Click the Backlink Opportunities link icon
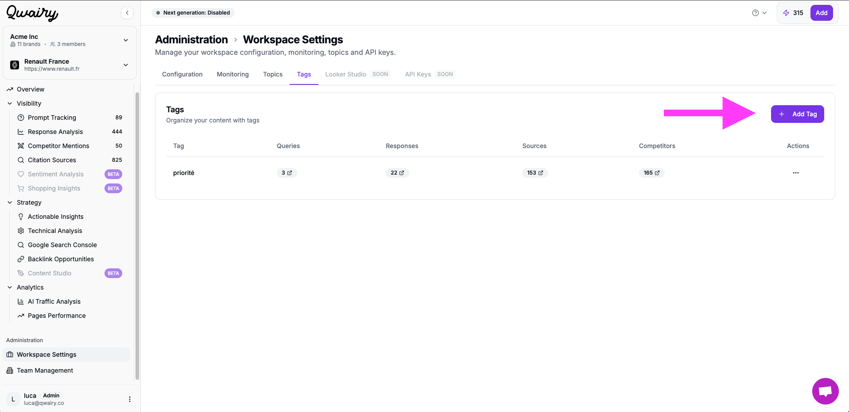The height and width of the screenshot is (412, 849). pyautogui.click(x=21, y=259)
